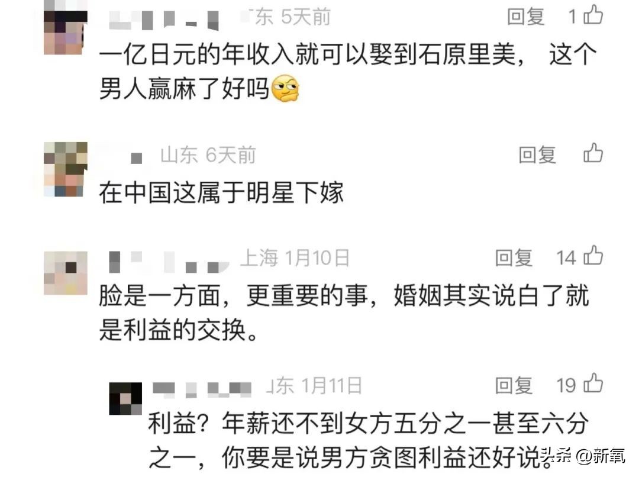639x477 pixels.
Task: Open username of 上海 commenter
Action: pos(168,262)
